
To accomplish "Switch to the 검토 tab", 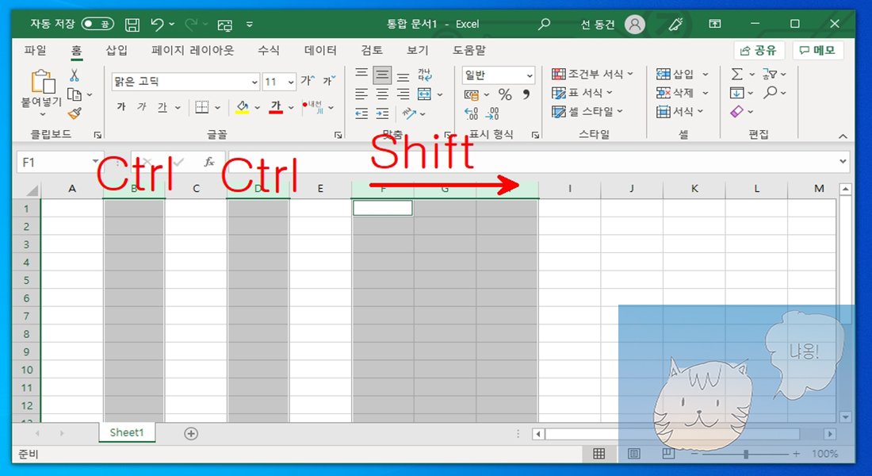I will coord(372,50).
